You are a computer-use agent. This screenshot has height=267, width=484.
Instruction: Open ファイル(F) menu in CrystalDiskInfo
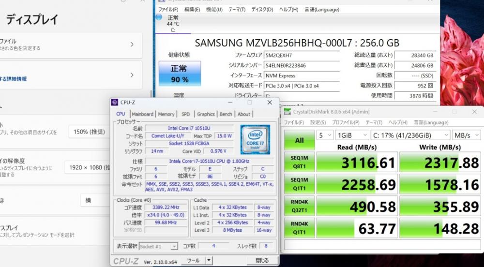click(x=168, y=10)
